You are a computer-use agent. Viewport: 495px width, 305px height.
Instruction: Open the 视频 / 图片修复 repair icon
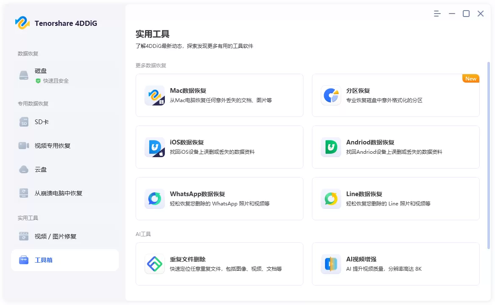tap(23, 236)
